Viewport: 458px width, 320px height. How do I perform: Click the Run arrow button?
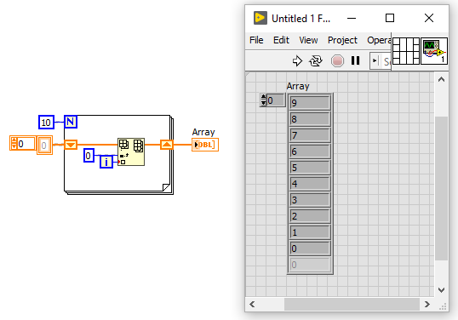coord(297,61)
